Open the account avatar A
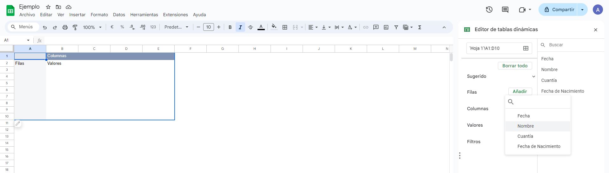The image size is (609, 173). point(598,10)
